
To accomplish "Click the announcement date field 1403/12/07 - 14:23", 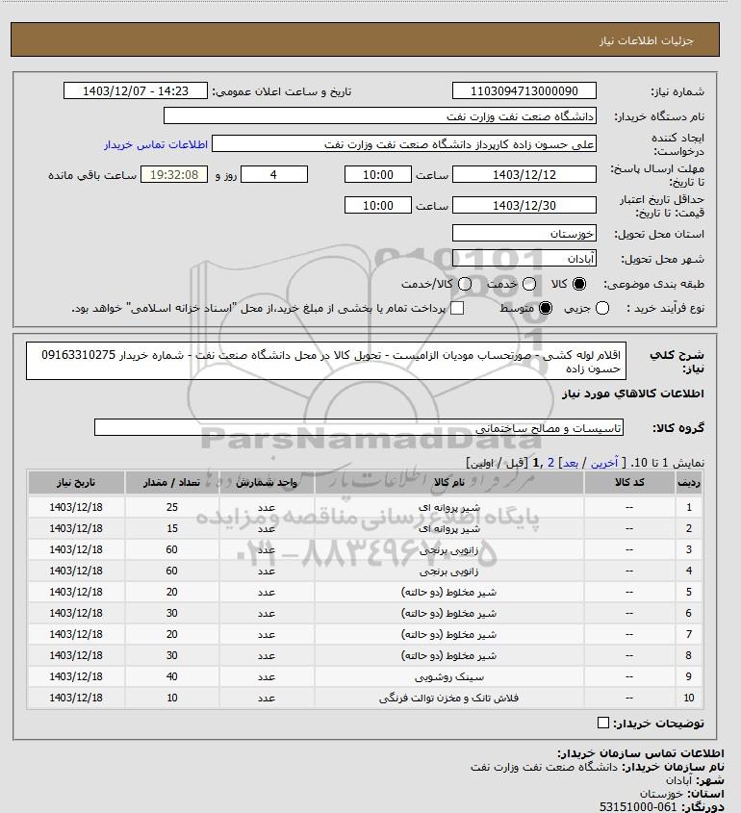I will click(136, 90).
